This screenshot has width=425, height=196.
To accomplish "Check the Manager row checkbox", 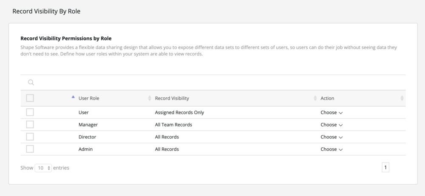I will (30, 124).
